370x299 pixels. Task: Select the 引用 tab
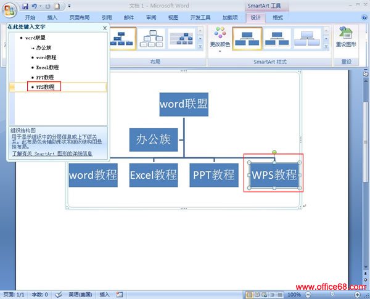pyautogui.click(x=107, y=17)
